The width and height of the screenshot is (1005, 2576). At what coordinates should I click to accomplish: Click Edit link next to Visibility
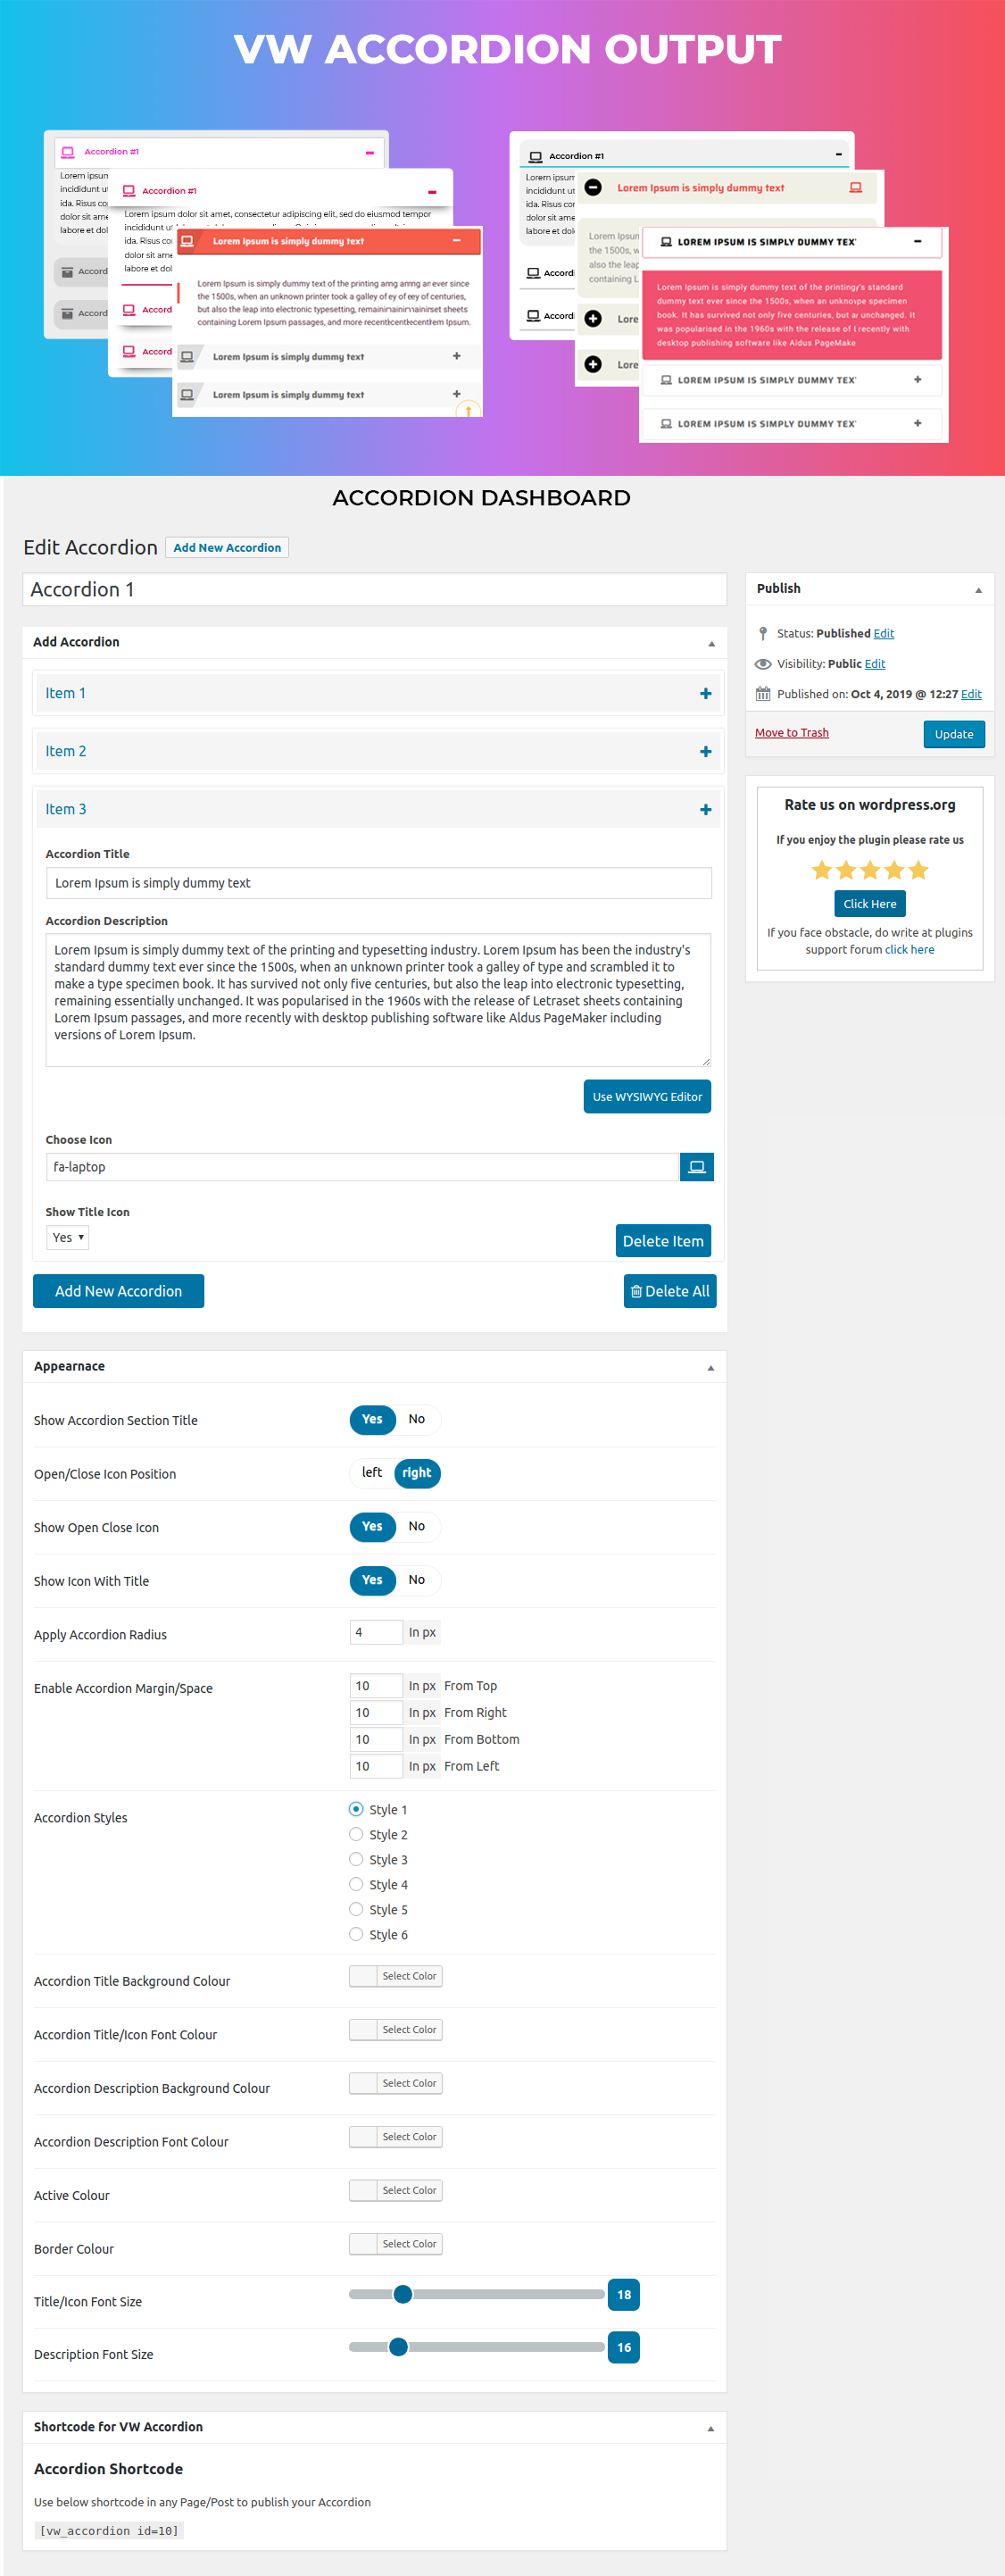click(x=875, y=663)
